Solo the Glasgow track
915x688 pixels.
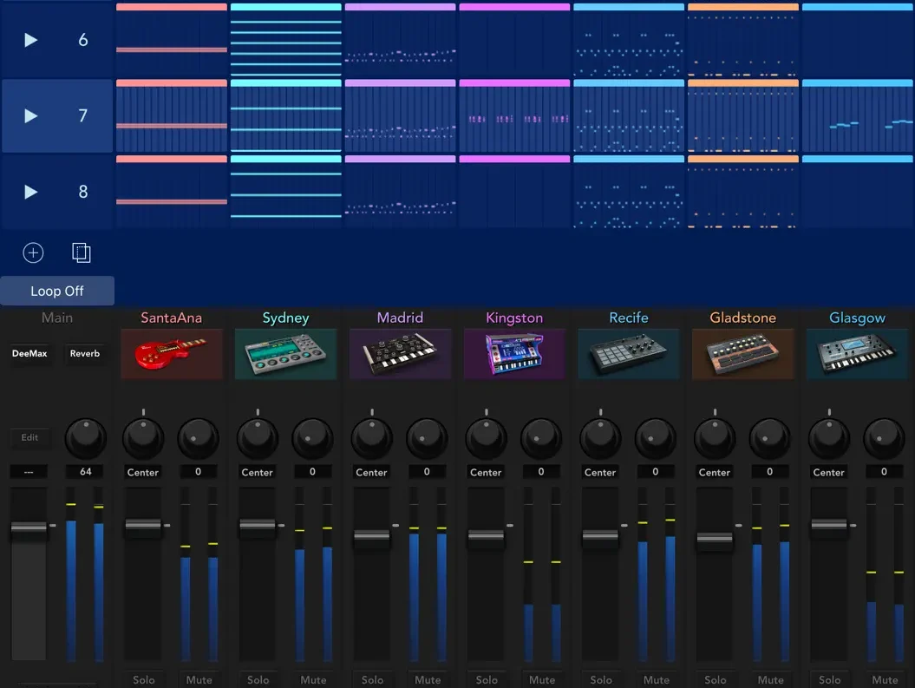pos(830,680)
